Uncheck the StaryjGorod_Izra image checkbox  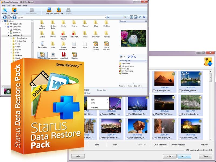tap(180, 138)
